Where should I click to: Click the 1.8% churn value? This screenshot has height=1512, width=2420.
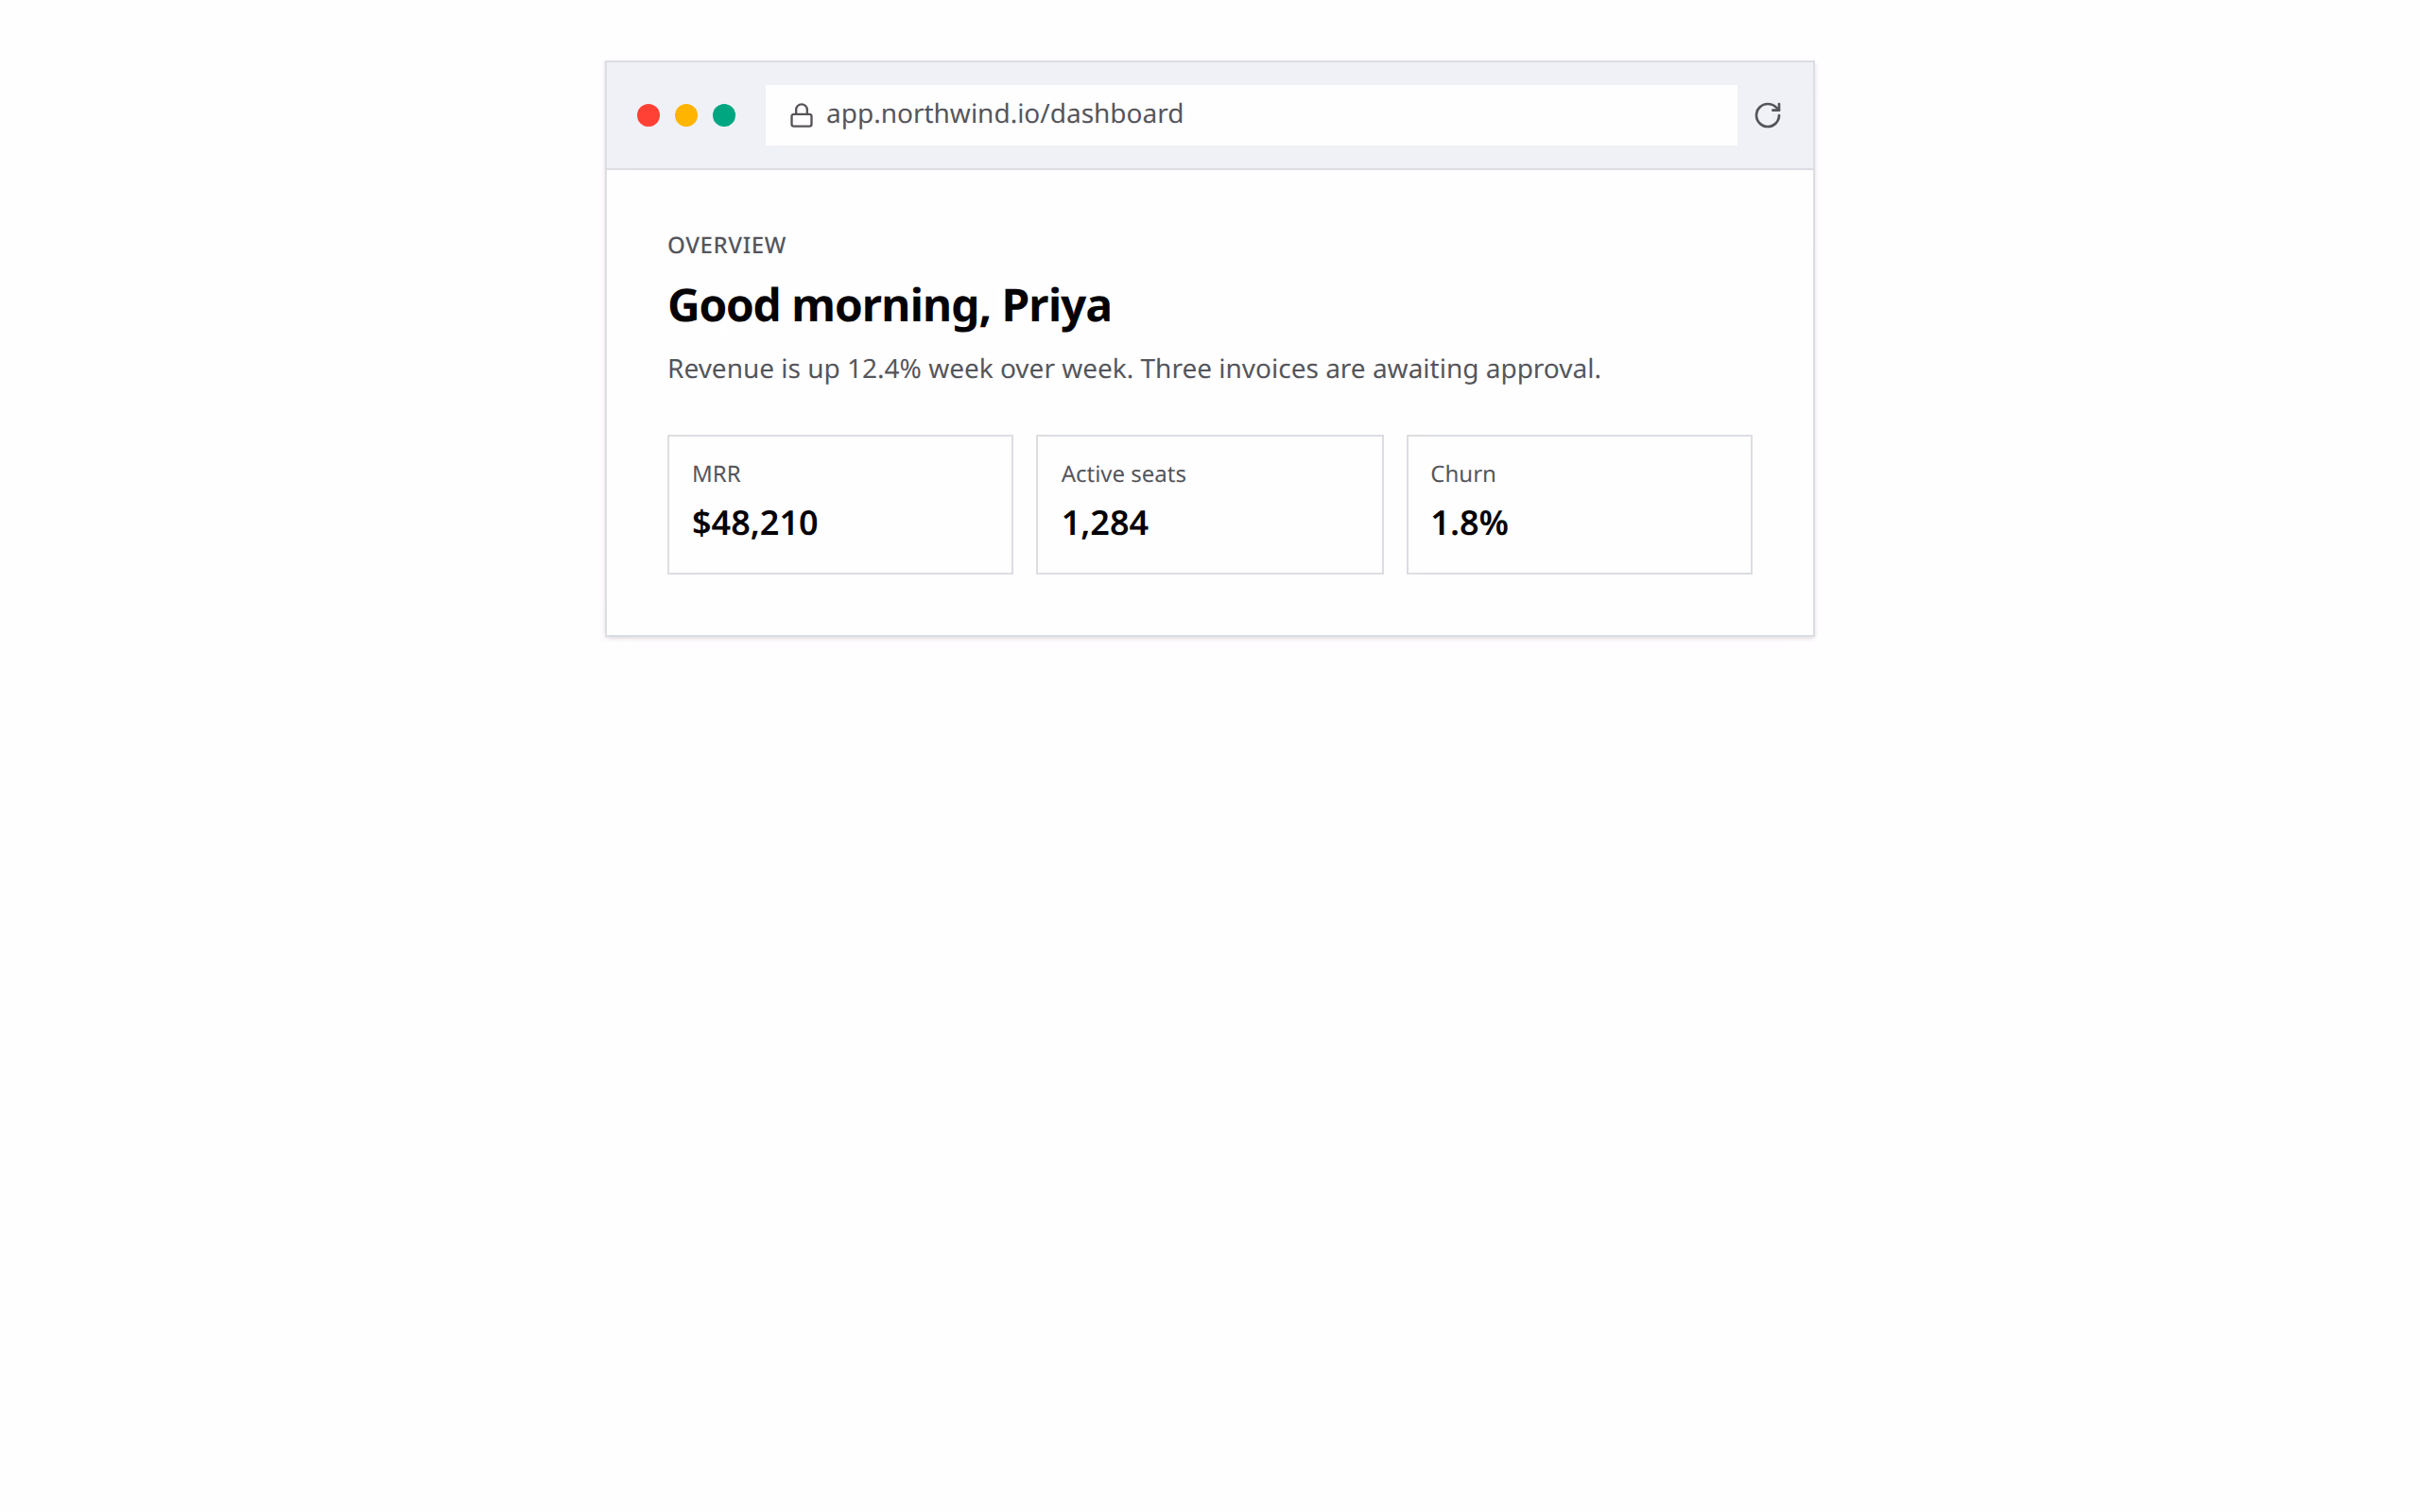pos(1469,523)
